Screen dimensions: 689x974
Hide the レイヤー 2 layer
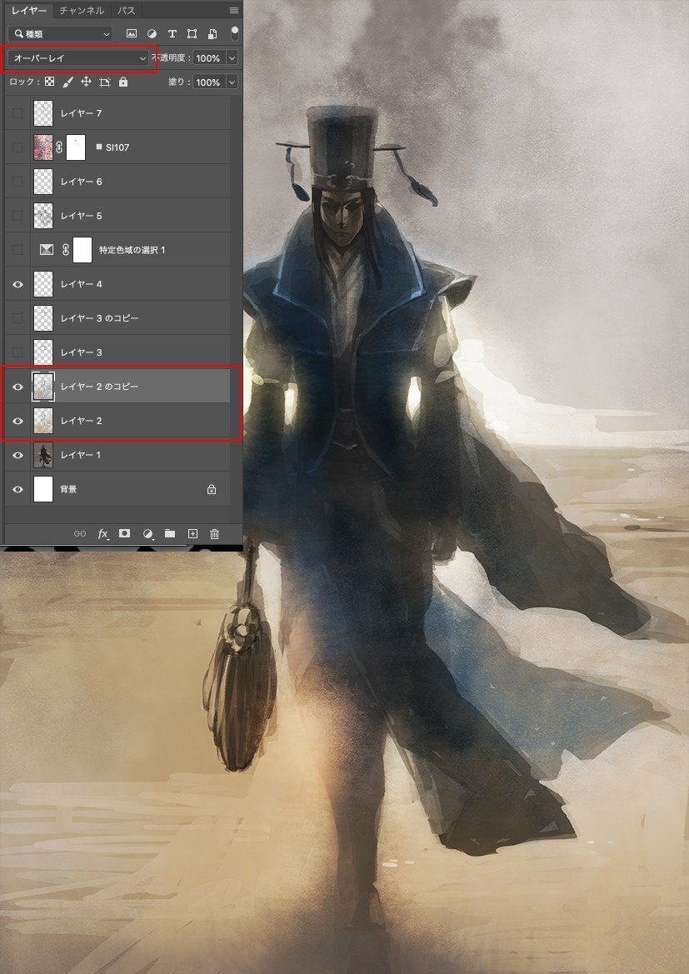(17, 421)
